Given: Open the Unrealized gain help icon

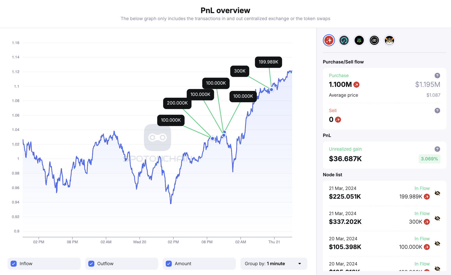Looking at the screenshot, I should [437, 149].
